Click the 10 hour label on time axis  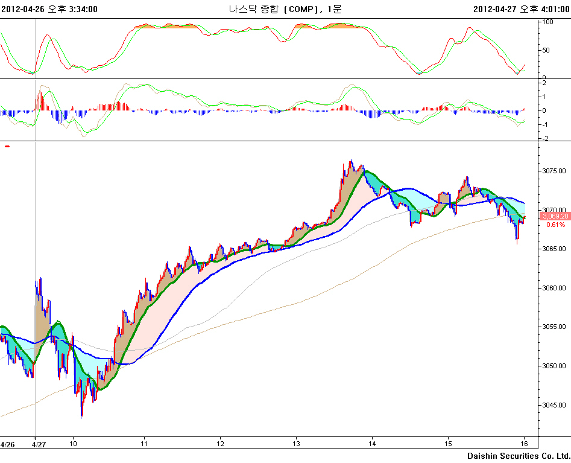pyautogui.click(x=73, y=444)
